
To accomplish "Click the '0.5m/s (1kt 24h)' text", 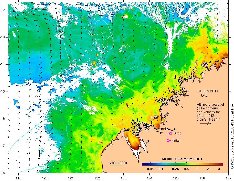I will pyautogui.click(x=209, y=120).
